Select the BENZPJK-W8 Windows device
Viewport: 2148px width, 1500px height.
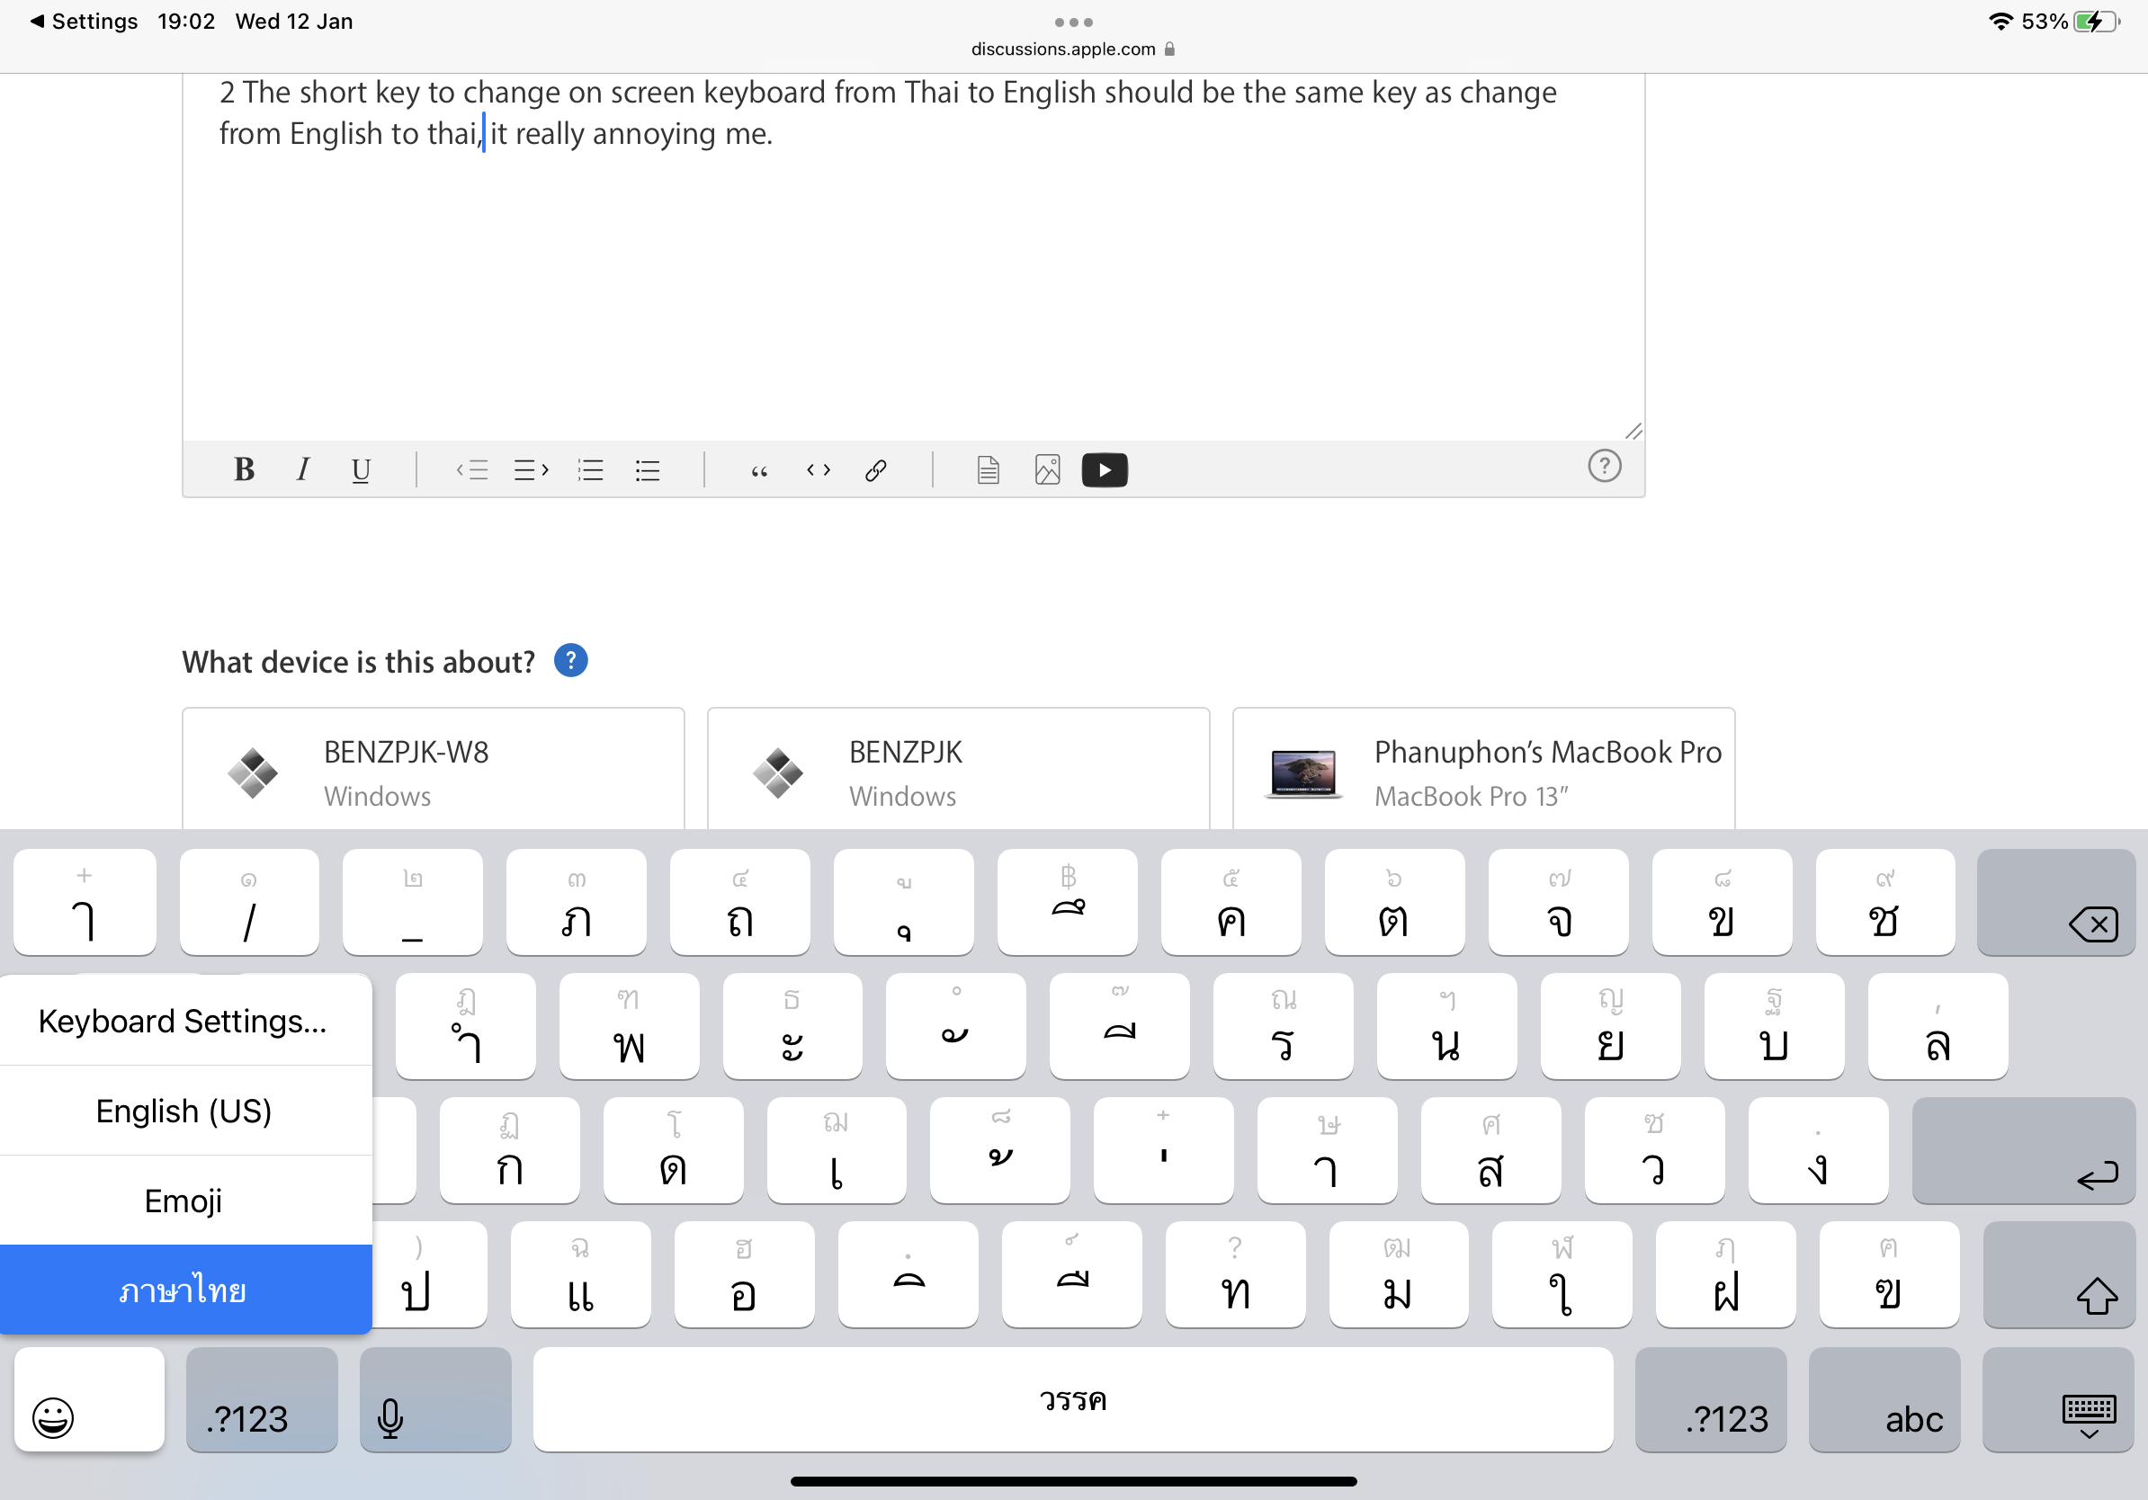[434, 772]
